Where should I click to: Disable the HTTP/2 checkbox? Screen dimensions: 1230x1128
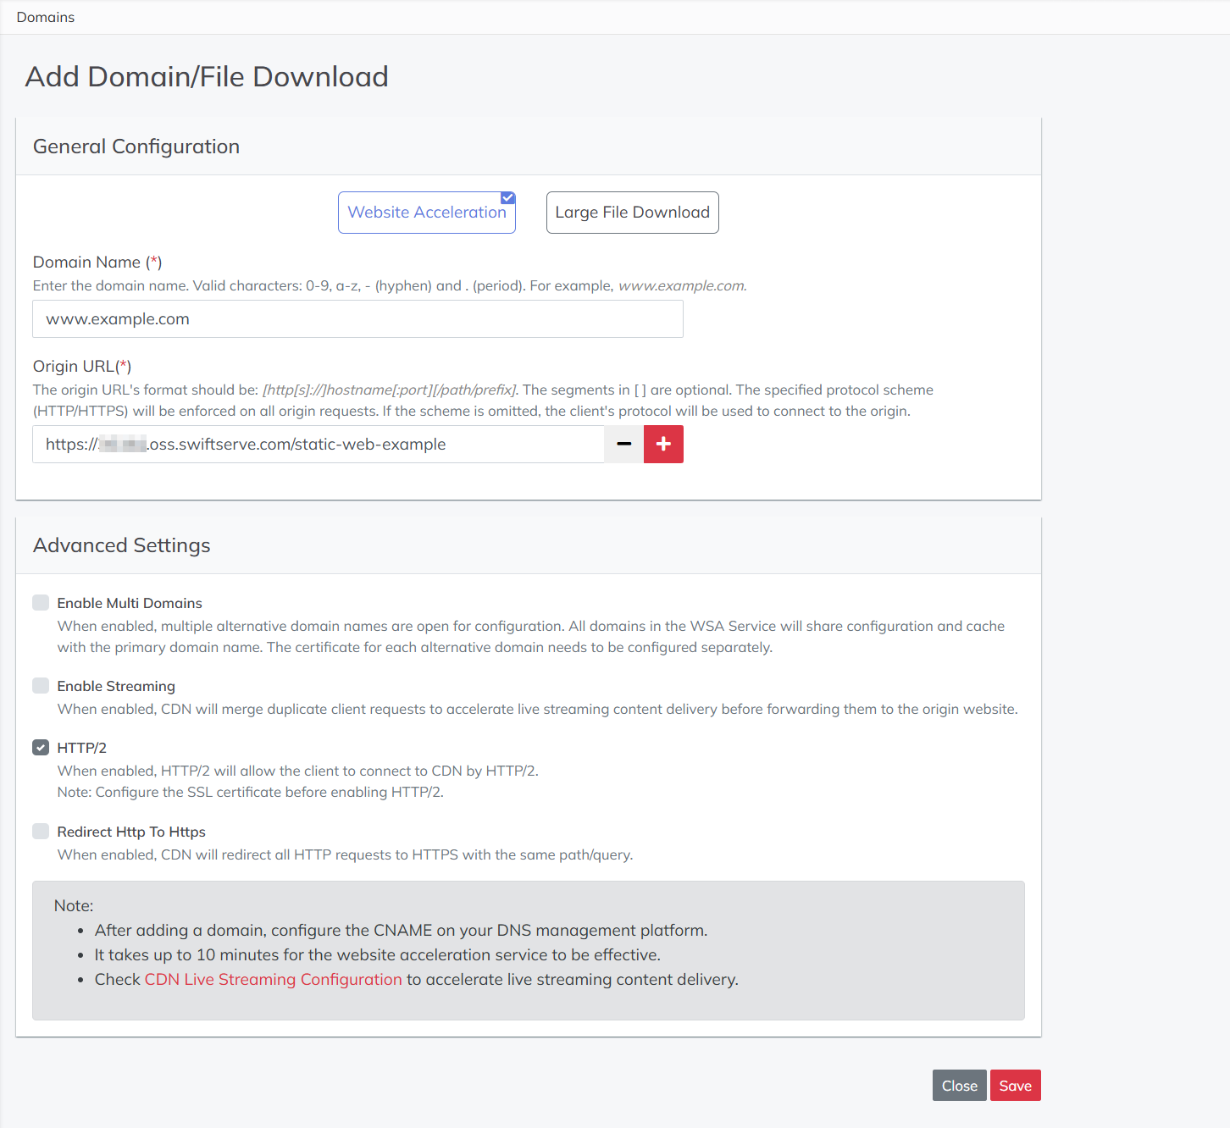click(x=41, y=747)
